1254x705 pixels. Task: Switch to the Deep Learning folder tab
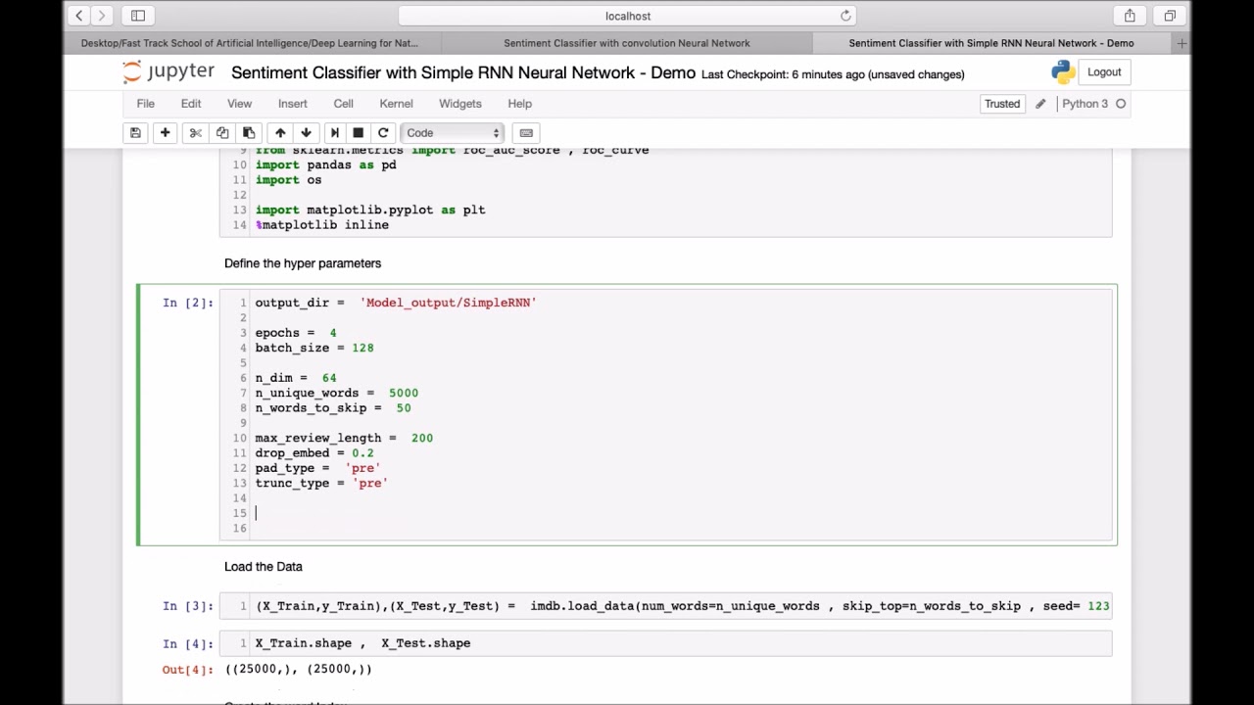point(250,43)
